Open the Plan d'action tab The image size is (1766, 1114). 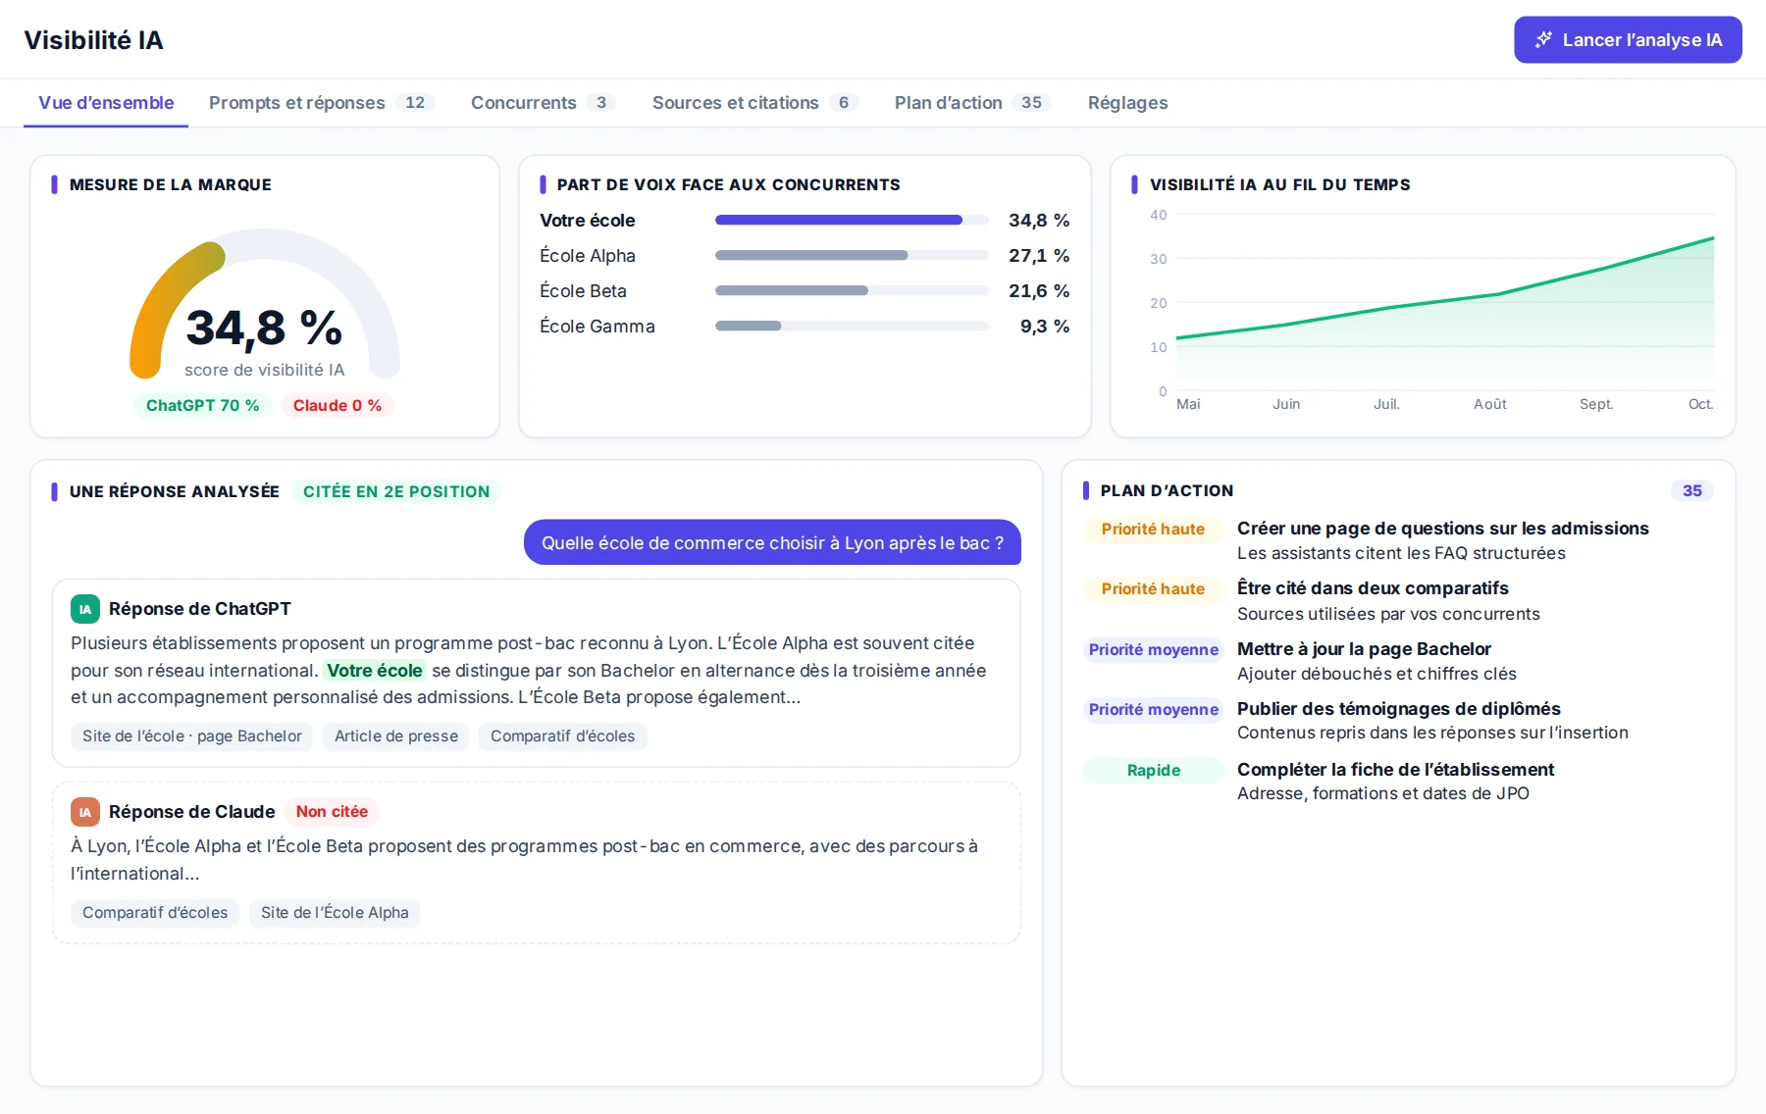pyautogui.click(x=972, y=103)
